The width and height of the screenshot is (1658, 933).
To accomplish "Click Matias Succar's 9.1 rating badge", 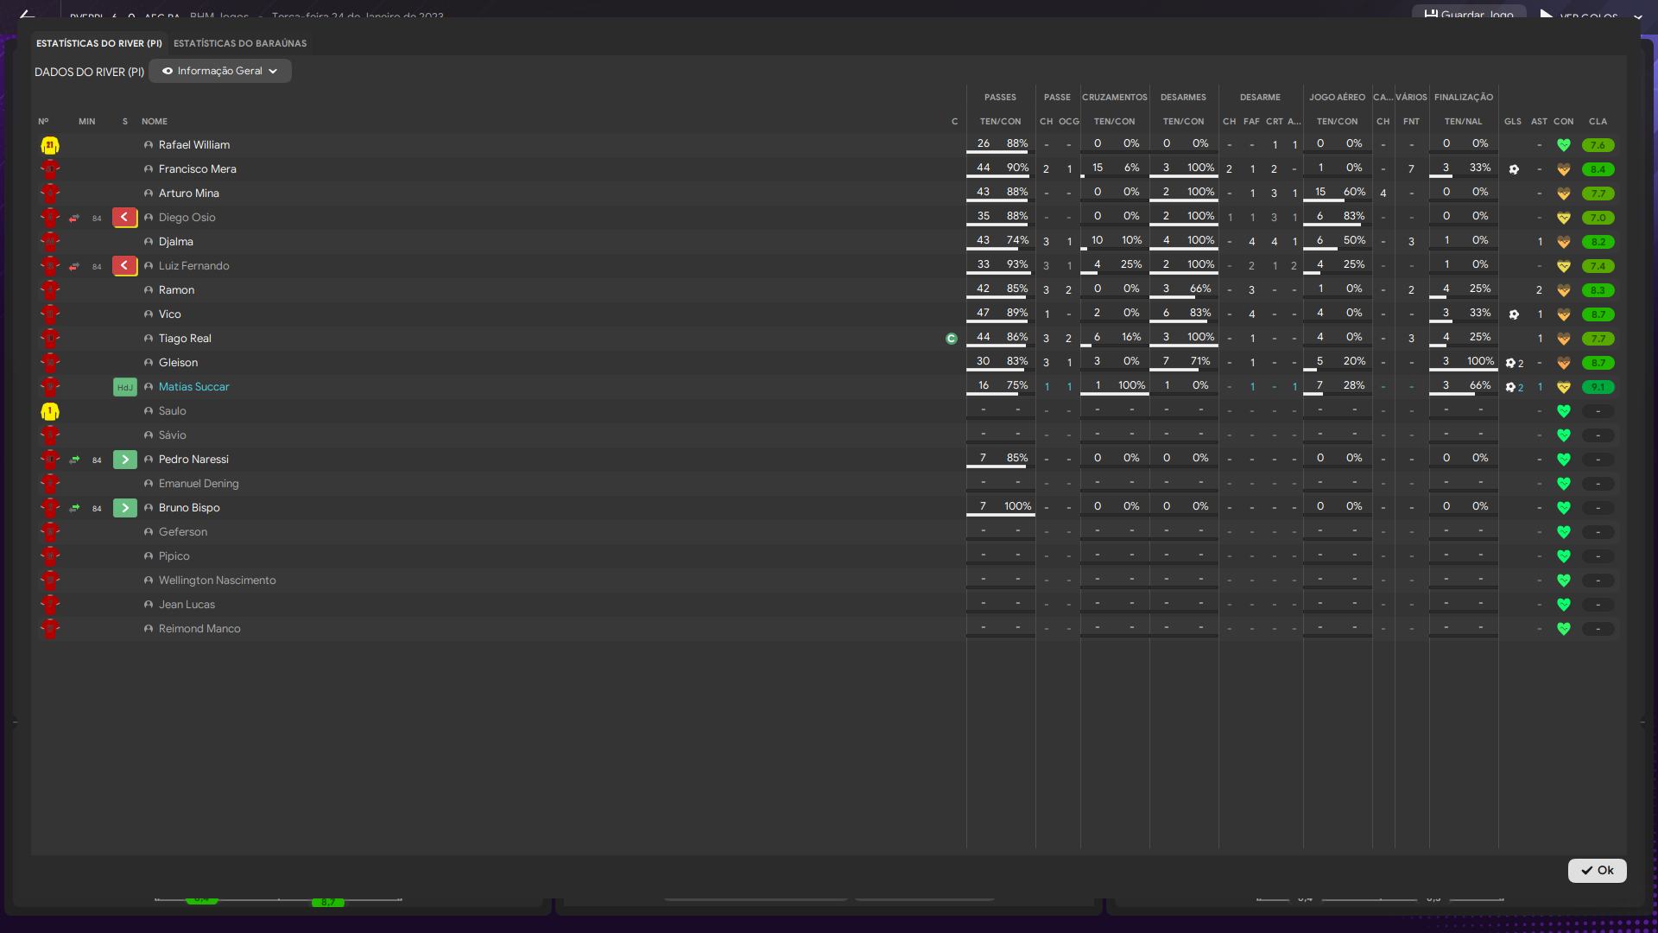I will 1598,387.
